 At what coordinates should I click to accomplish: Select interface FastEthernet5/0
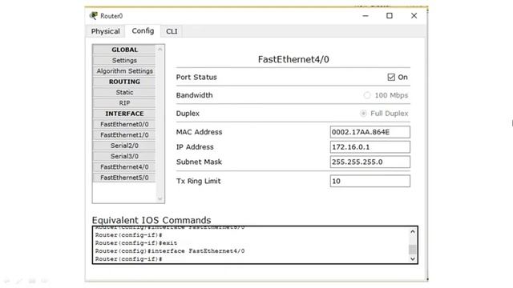pos(124,178)
